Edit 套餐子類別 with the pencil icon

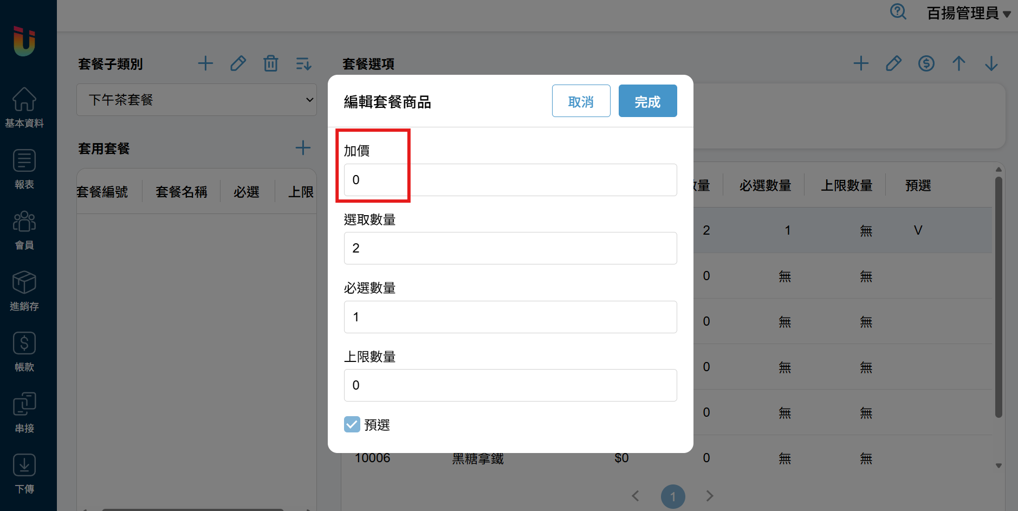(238, 63)
